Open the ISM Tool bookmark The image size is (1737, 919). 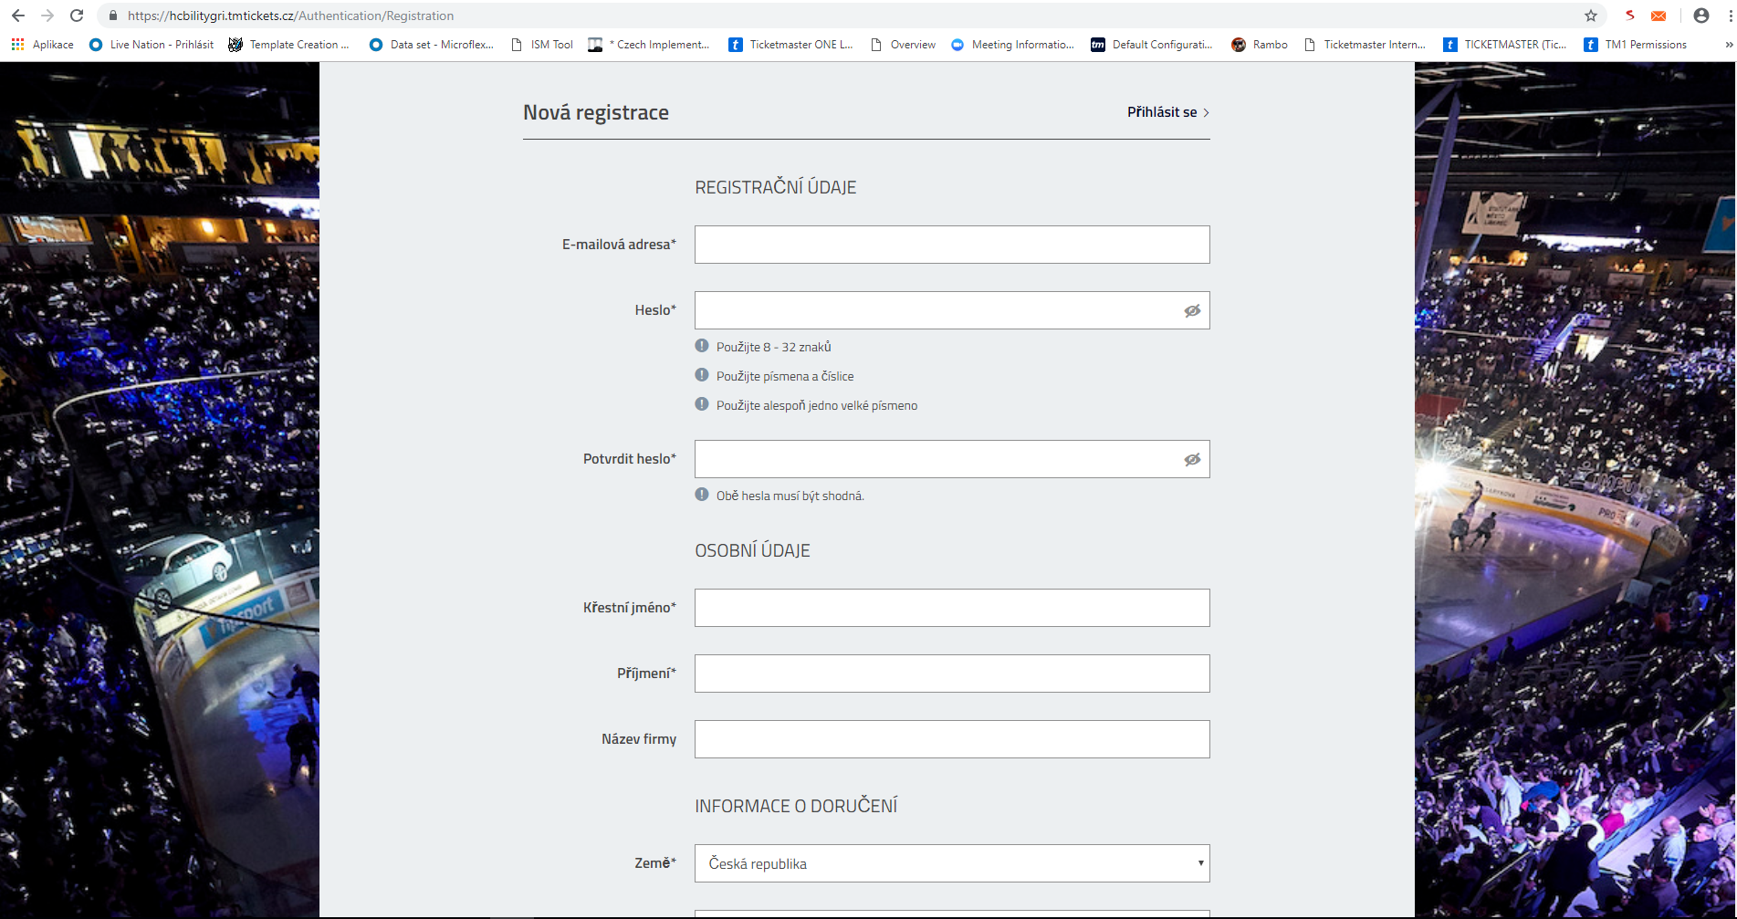[542, 45]
